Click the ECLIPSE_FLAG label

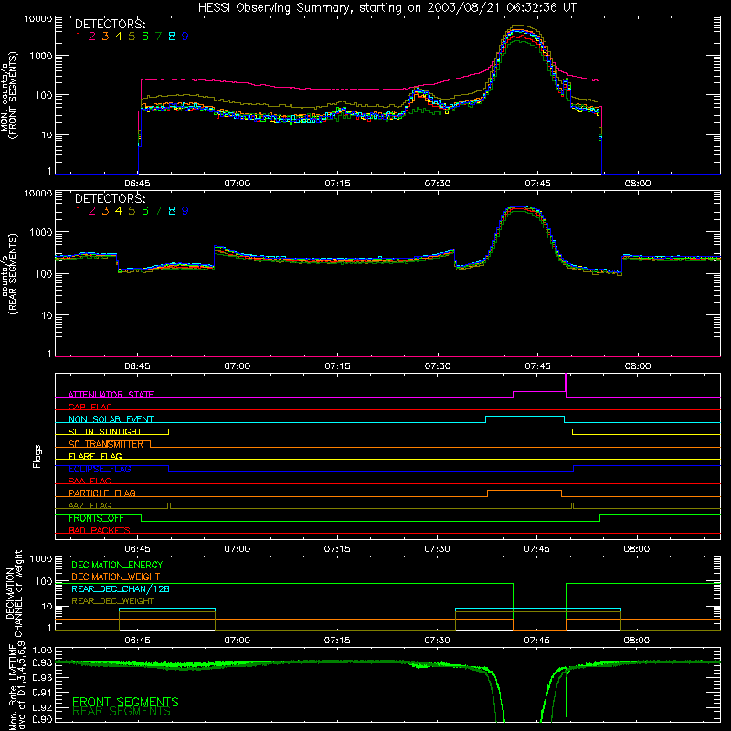(x=100, y=469)
